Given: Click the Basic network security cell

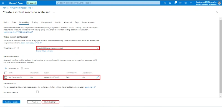Looking at the screenshot, I should pos(68,77).
